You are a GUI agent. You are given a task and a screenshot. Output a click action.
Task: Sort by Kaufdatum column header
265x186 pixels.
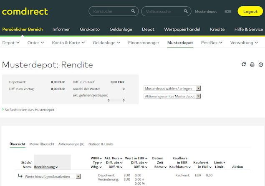pos(180,167)
